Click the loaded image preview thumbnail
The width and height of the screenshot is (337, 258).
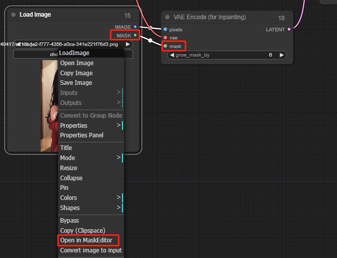(x=49, y=106)
